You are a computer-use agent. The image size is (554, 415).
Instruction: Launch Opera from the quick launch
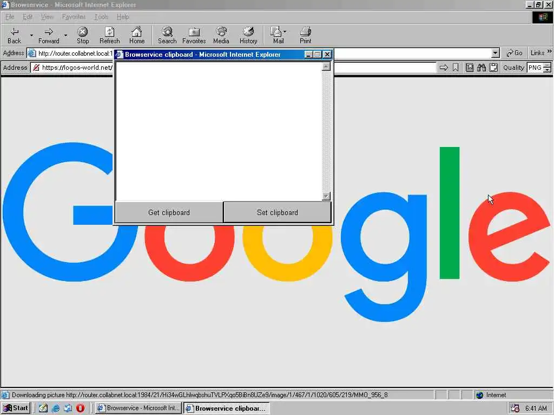pyautogui.click(x=80, y=408)
